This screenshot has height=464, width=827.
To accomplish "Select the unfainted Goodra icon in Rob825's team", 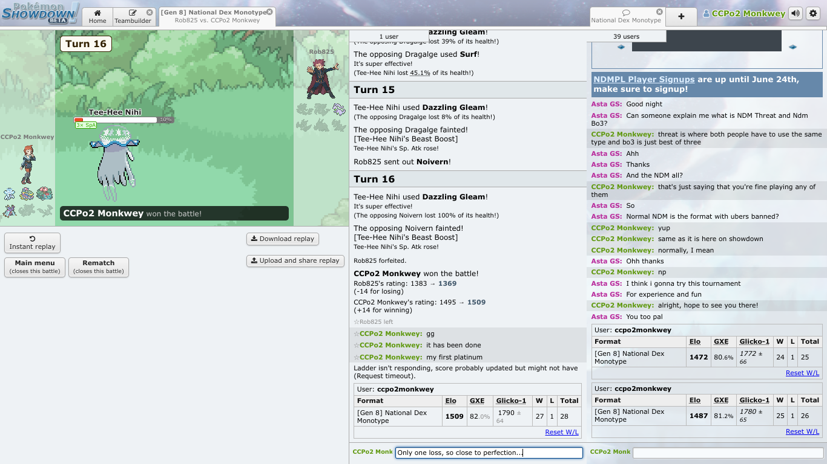I will [338, 109].
